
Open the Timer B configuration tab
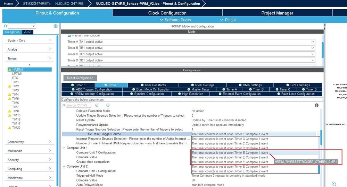click(x=256, y=89)
